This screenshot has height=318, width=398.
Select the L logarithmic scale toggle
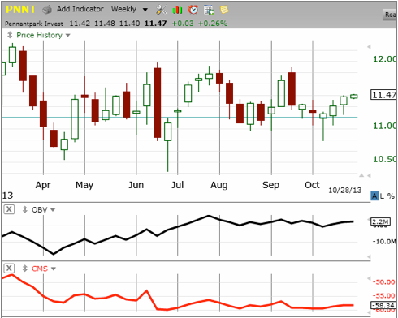[x=382, y=196]
